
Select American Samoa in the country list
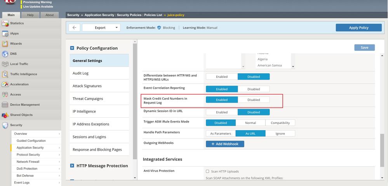click(x=270, y=65)
